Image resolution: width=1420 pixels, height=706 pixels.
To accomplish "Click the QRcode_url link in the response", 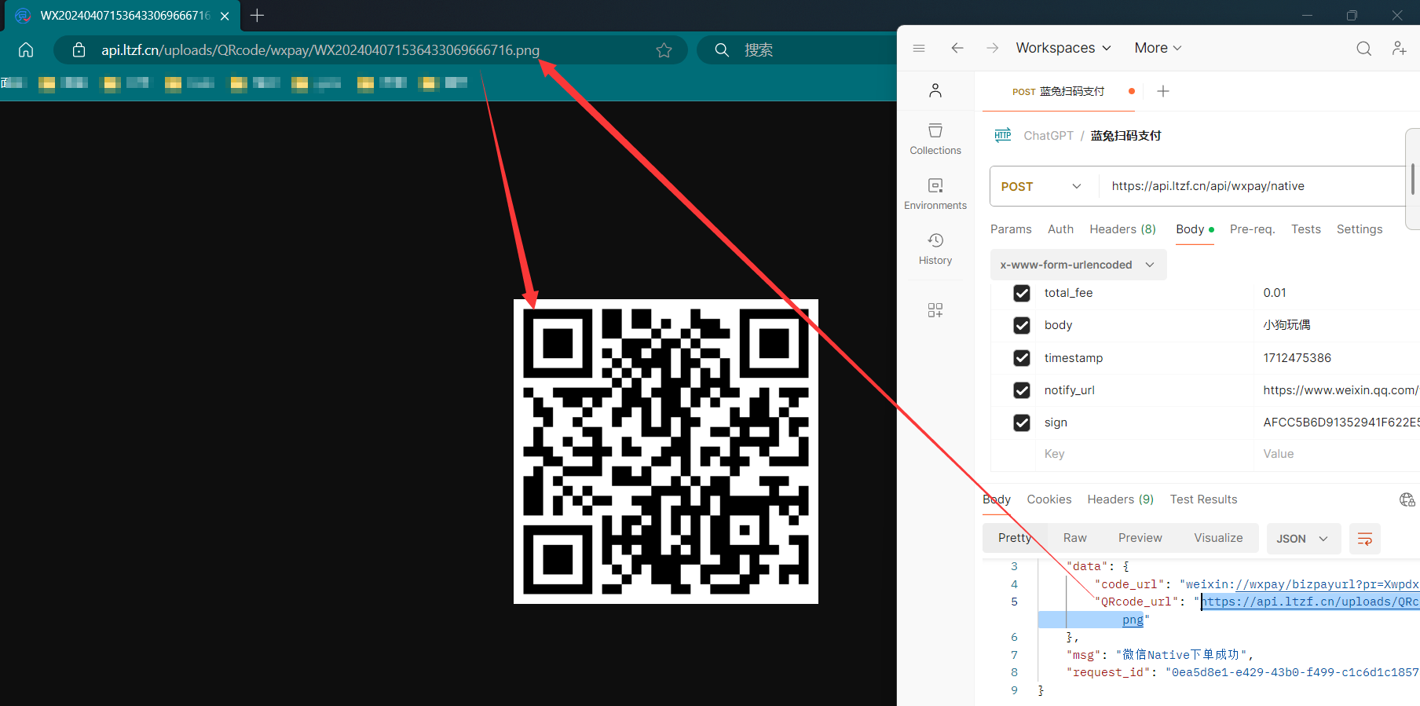I will click(1310, 602).
